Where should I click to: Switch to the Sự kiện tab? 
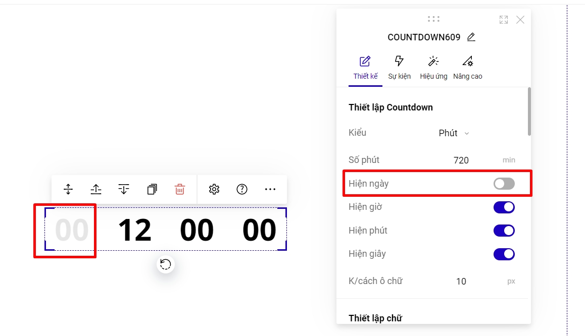pos(399,68)
